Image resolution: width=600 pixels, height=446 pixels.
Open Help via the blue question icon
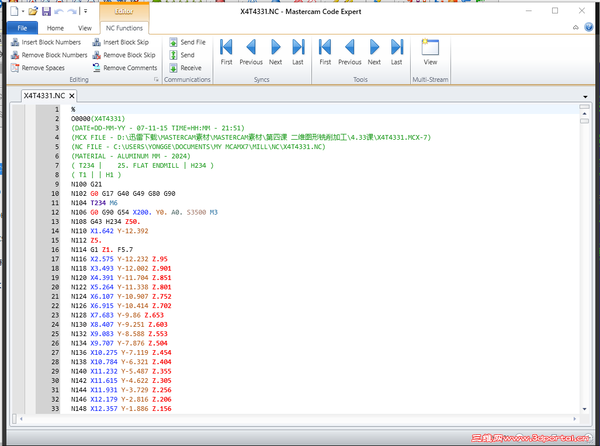[x=589, y=27]
